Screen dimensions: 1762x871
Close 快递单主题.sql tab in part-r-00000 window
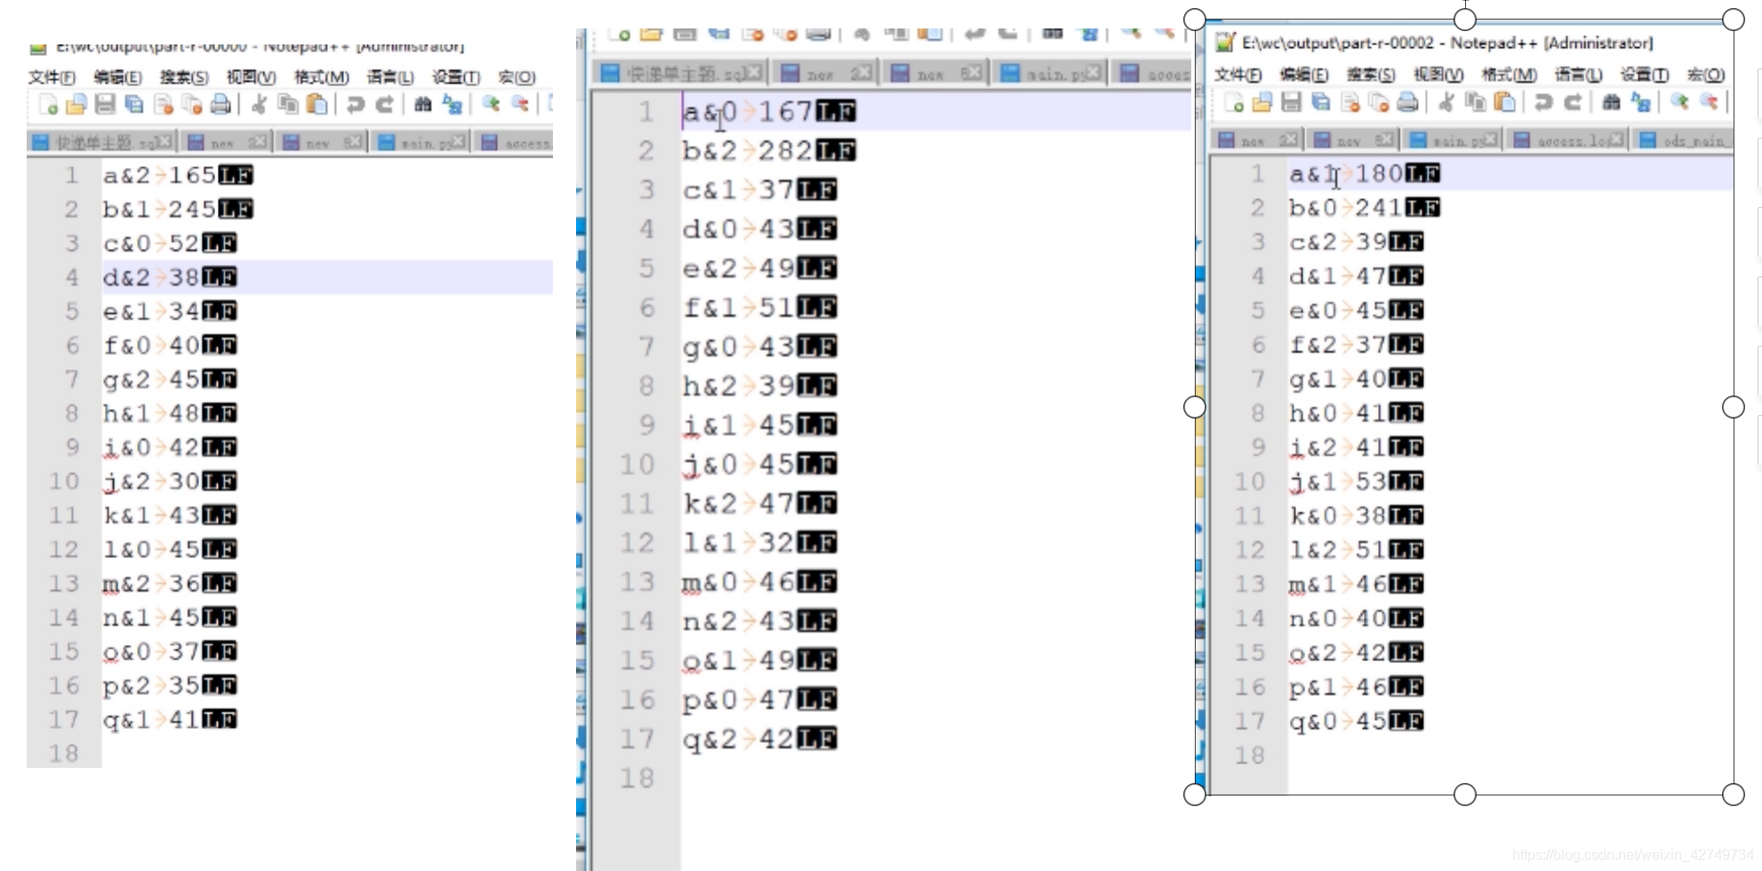click(164, 142)
